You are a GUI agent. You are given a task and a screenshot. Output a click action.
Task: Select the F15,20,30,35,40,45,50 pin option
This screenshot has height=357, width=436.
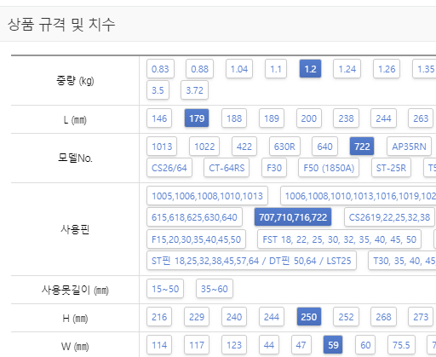click(196, 239)
